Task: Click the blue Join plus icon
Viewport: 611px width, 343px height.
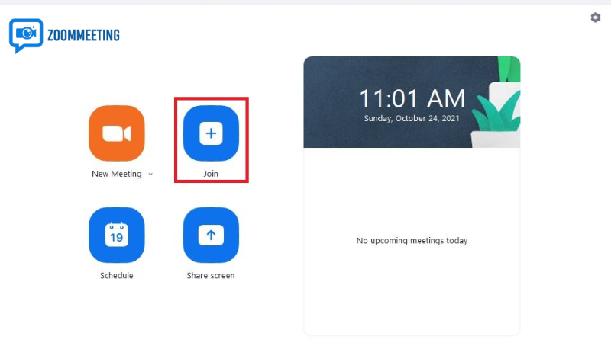Action: point(211,133)
